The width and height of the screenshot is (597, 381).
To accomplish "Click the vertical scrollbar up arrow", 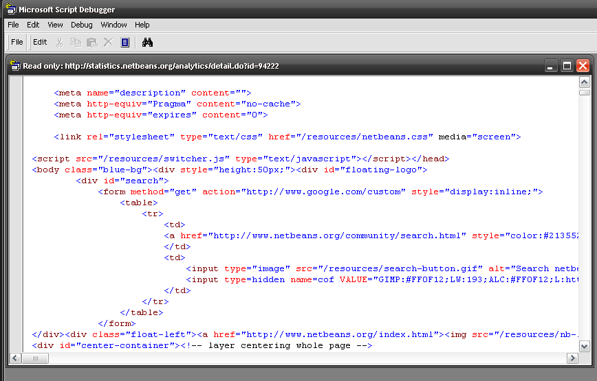I will coord(585,82).
